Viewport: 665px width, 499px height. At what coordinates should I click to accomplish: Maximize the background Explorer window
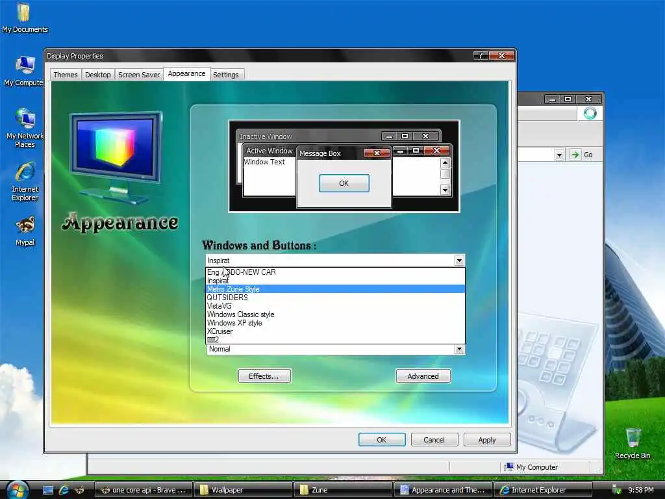click(568, 99)
